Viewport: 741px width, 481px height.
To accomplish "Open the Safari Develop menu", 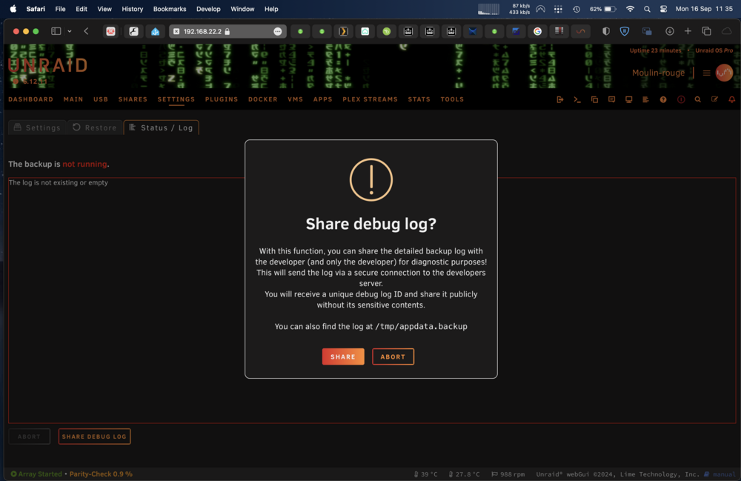I will click(208, 9).
